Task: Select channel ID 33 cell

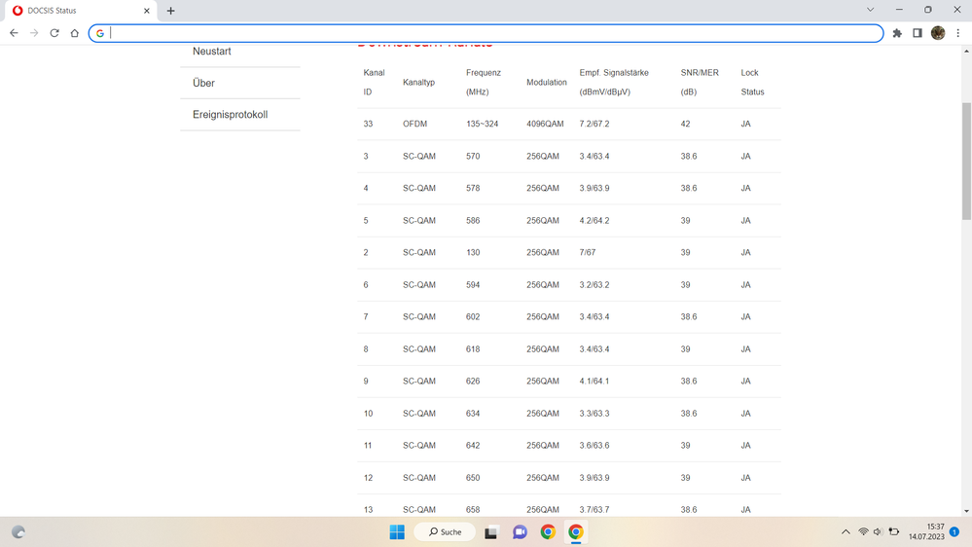Action: 368,124
